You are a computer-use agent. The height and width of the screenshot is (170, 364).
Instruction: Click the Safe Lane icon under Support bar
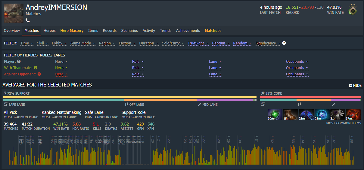(6, 104)
